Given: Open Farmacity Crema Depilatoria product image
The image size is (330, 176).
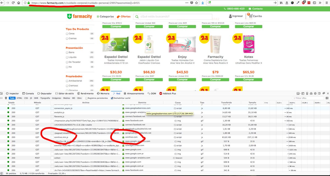Looking at the screenshot, I should (x=215, y=44).
